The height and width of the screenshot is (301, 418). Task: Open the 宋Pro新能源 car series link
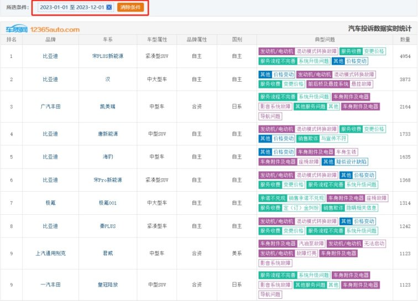[108, 180]
